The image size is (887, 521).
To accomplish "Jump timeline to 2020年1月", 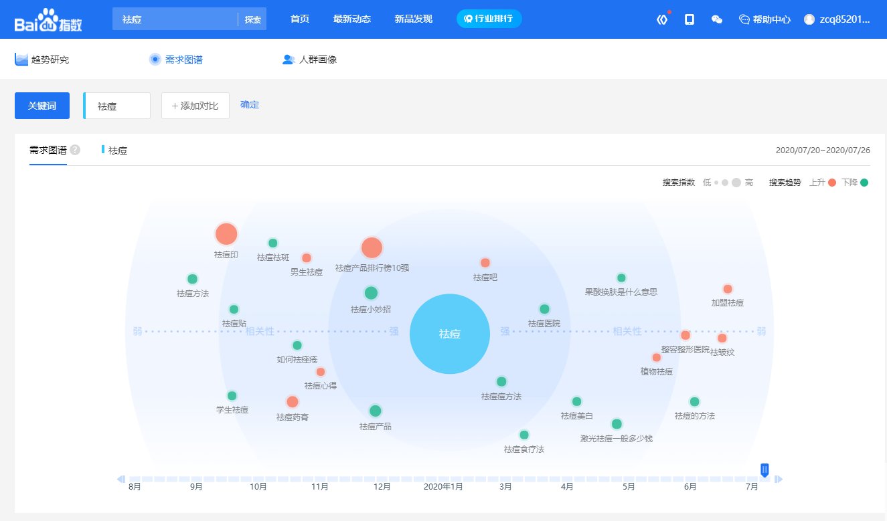I will [443, 486].
